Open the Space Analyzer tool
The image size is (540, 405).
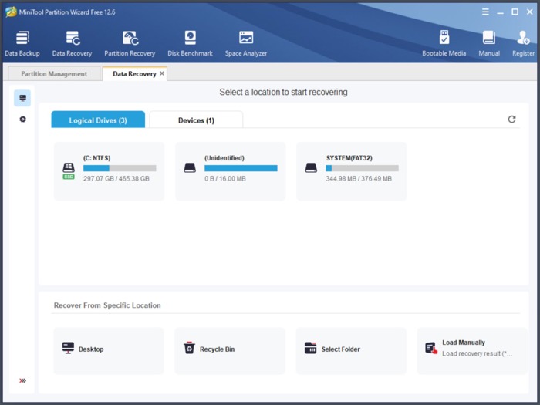pyautogui.click(x=246, y=43)
